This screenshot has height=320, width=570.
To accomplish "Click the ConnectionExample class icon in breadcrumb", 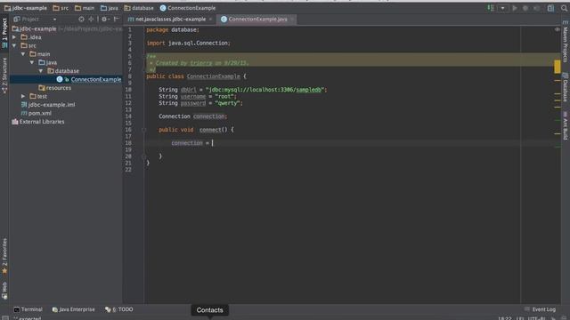I will pyautogui.click(x=163, y=8).
